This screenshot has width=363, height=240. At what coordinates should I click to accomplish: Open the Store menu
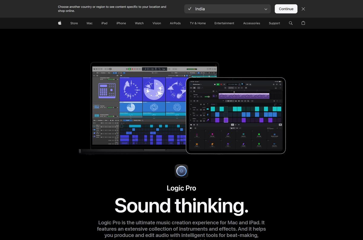(x=74, y=23)
